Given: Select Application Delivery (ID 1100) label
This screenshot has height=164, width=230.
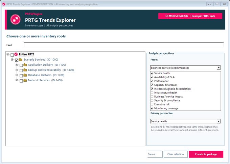Looking at the screenshot, I should (47, 65).
